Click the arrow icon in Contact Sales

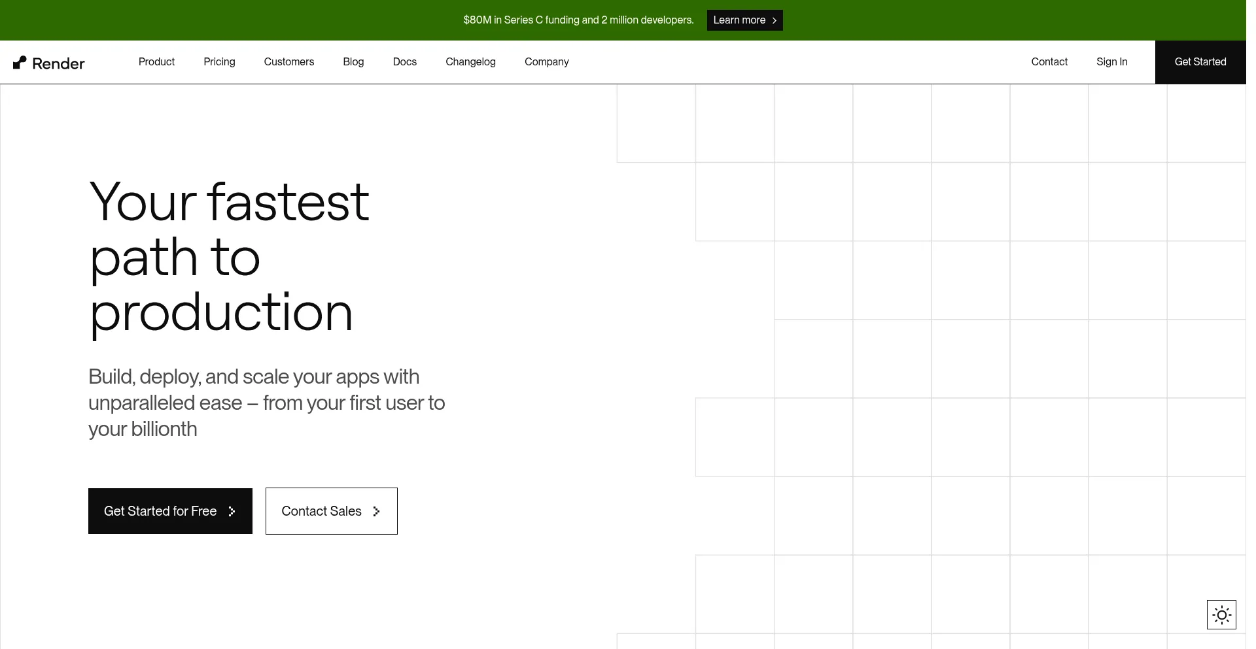[376, 512]
